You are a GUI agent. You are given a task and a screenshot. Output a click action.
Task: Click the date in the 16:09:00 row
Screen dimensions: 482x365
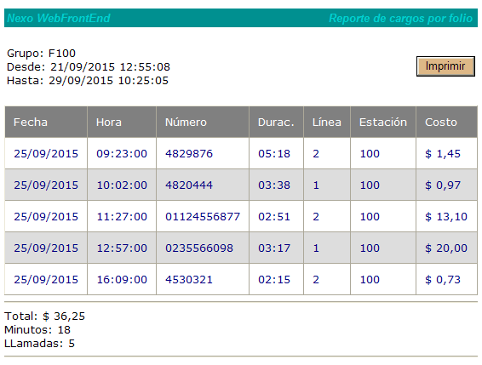coord(46,279)
